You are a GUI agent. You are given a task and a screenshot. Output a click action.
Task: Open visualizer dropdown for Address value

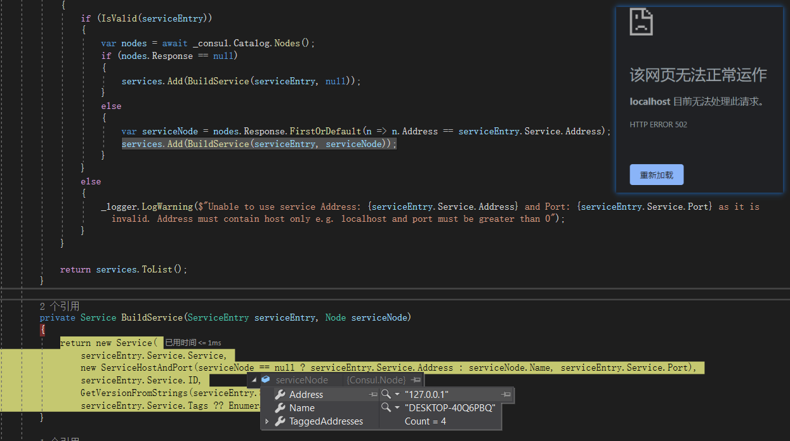tap(397, 394)
